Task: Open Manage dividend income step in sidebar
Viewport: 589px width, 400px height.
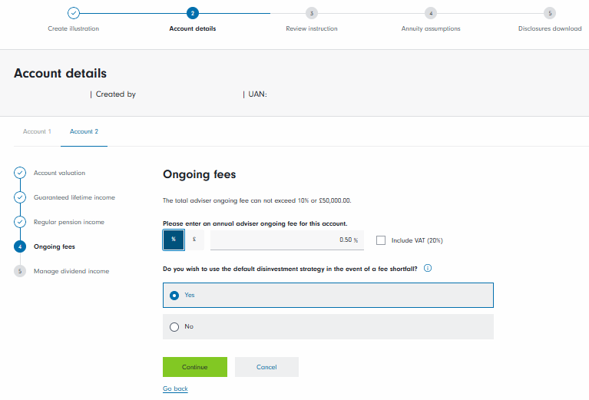Action: tap(71, 271)
